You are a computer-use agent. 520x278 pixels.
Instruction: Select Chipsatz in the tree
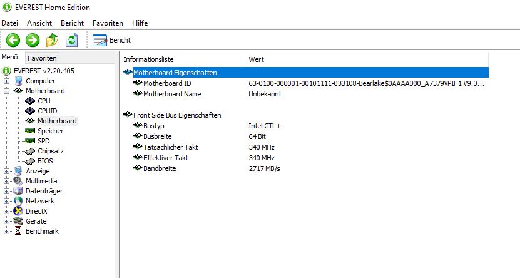51,151
